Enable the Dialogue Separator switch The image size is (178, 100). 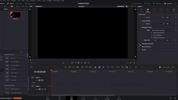[x=140, y=44]
